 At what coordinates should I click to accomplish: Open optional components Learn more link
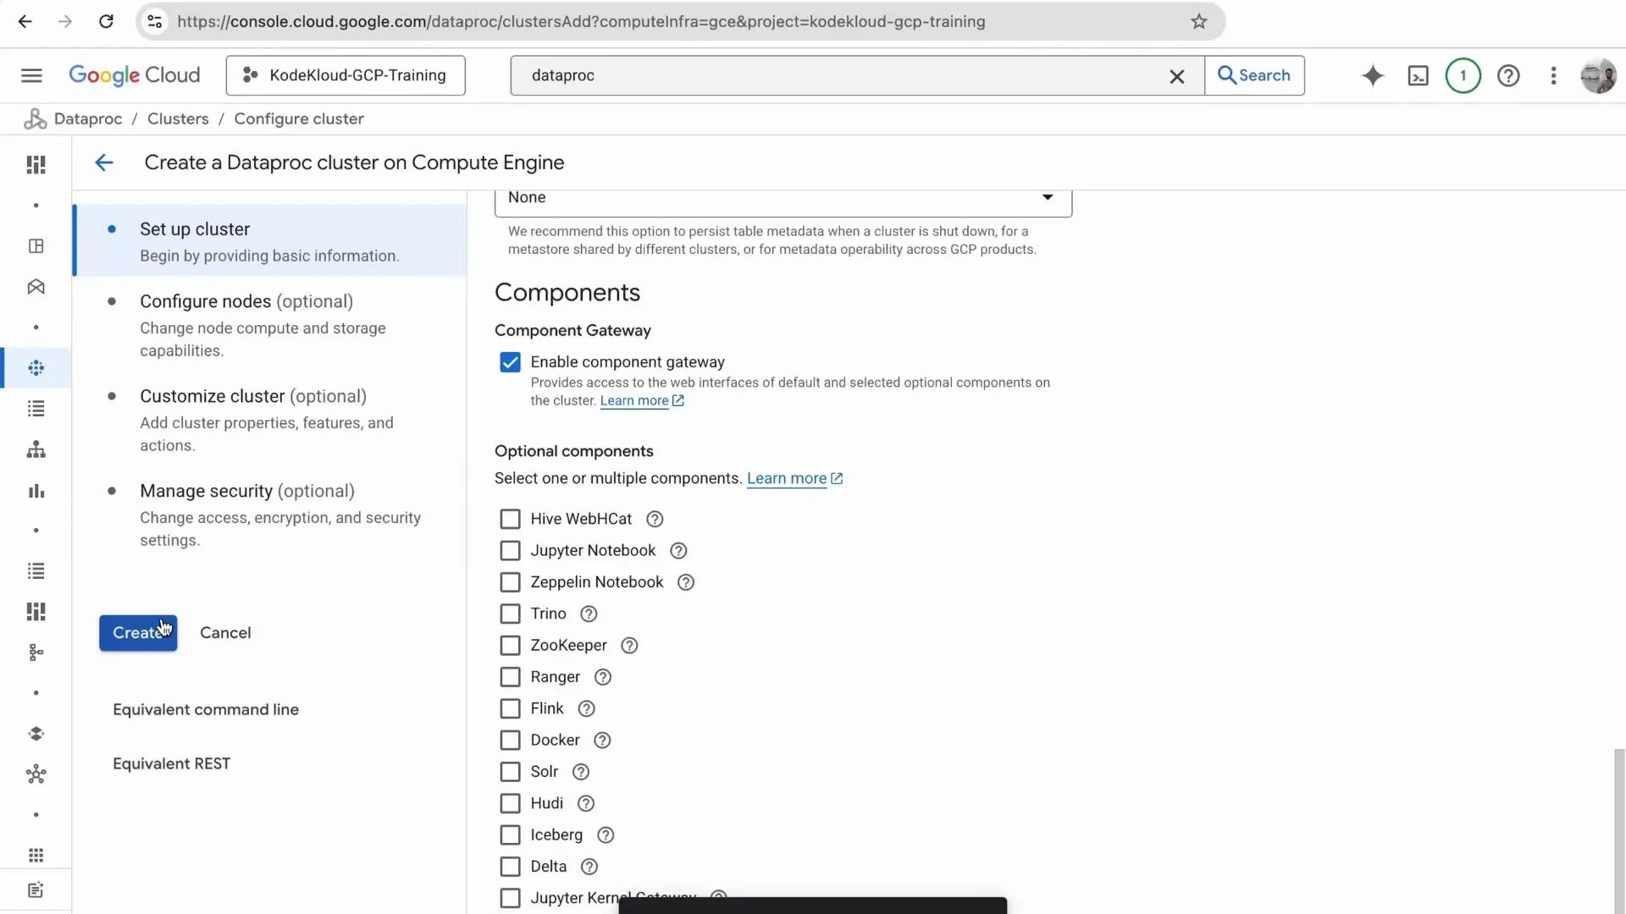[x=794, y=478]
